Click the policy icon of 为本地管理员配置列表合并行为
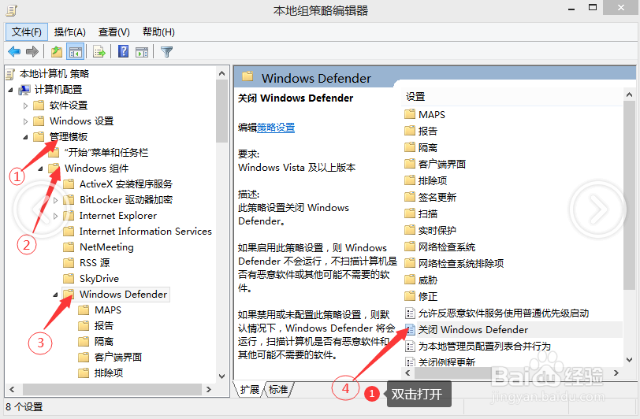This screenshot has width=640, height=419. point(410,347)
